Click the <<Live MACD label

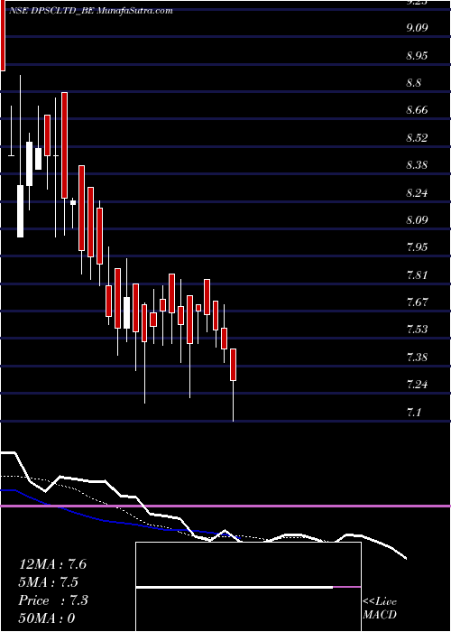coord(380,609)
